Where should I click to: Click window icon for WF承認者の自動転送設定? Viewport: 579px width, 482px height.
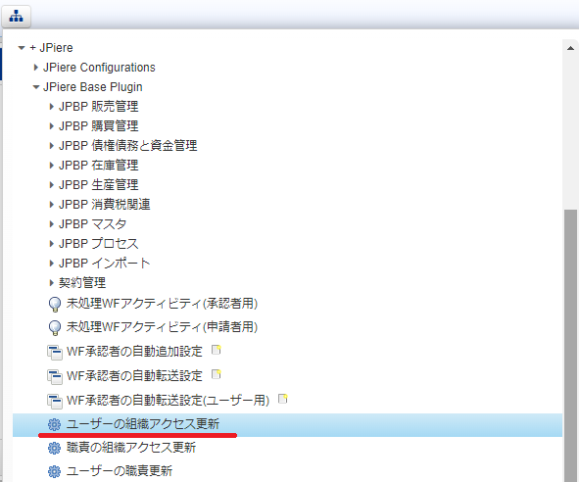coord(55,376)
